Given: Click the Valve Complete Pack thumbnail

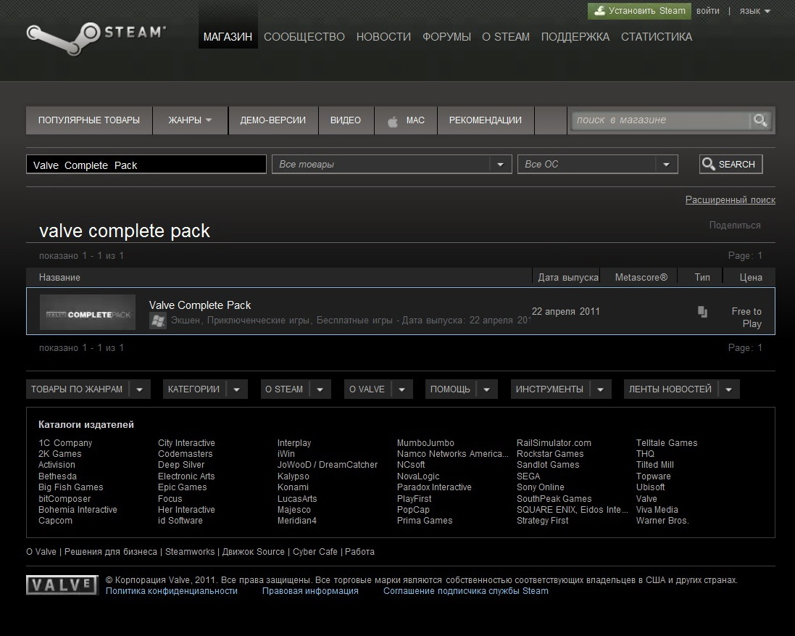Looking at the screenshot, I should coord(88,313).
